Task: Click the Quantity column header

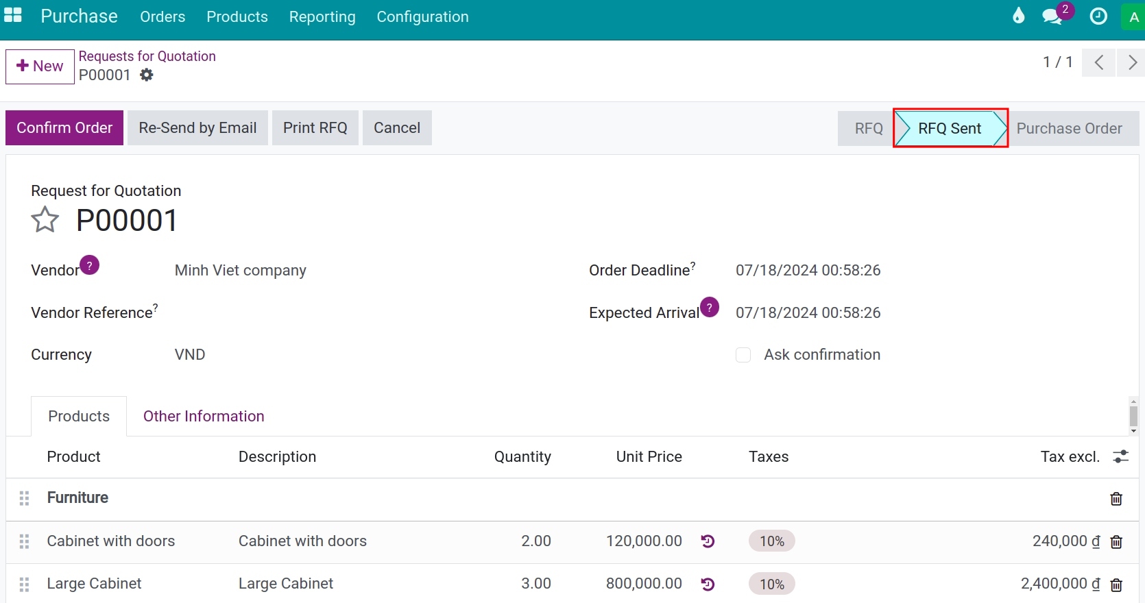Action: 522,456
